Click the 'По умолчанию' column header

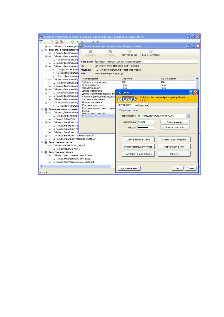pos(177,79)
